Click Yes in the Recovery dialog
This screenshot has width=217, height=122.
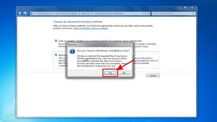point(110,73)
